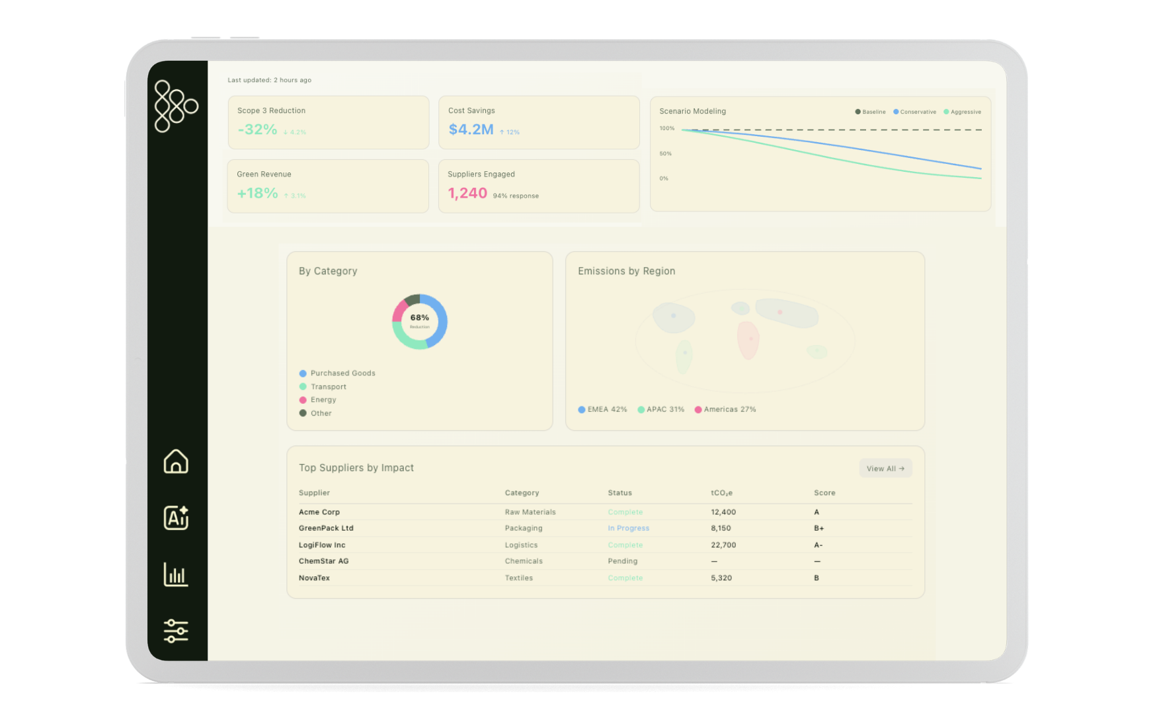Open the Green Revenue card
The width and height of the screenshot is (1157, 725).
point(328,186)
